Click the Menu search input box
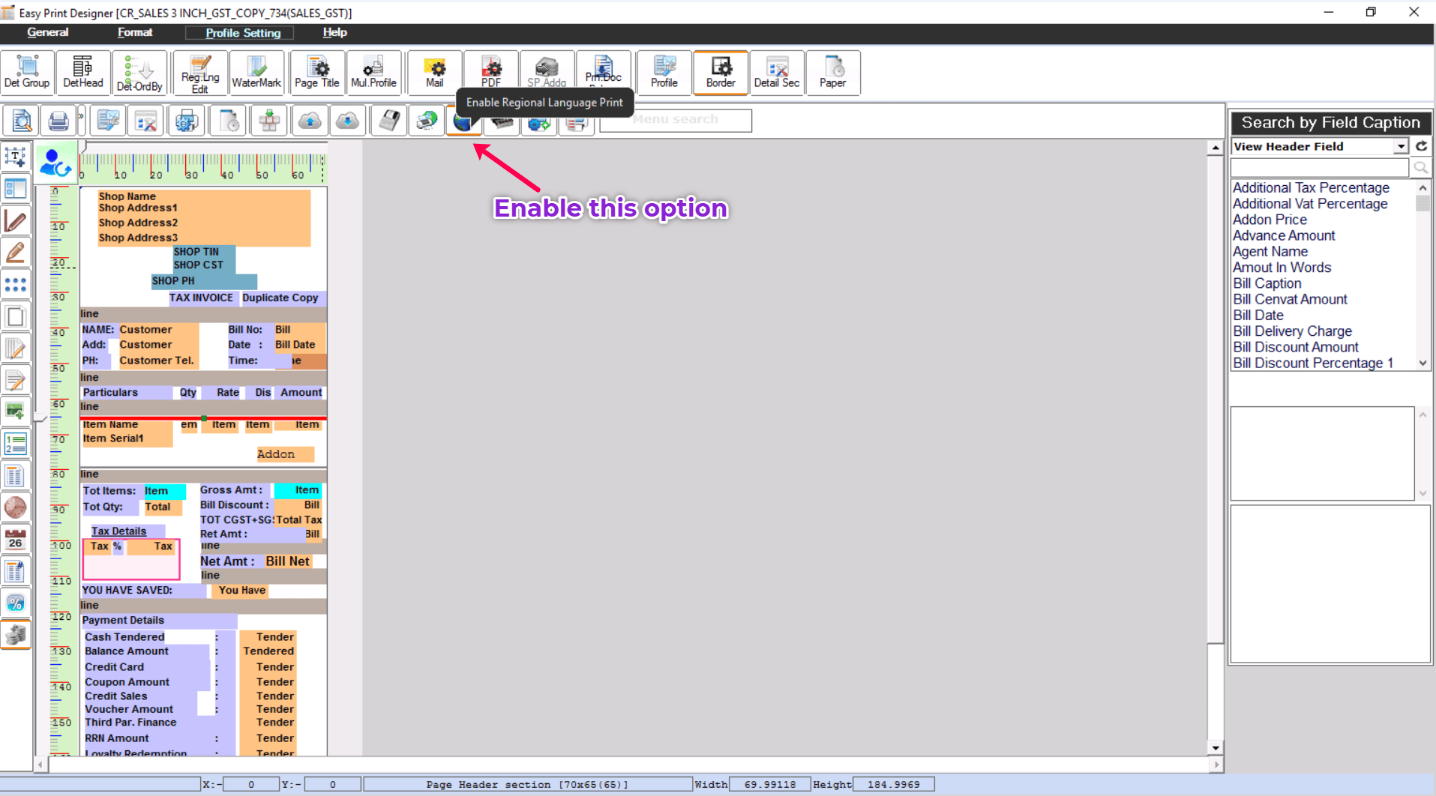 tap(676, 120)
